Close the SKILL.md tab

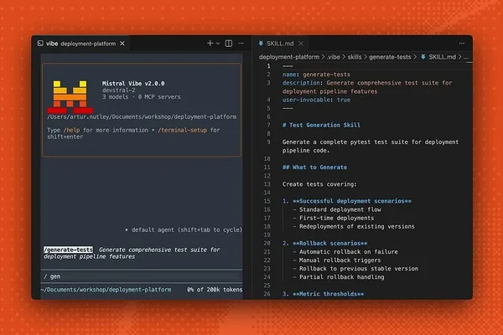[301, 44]
